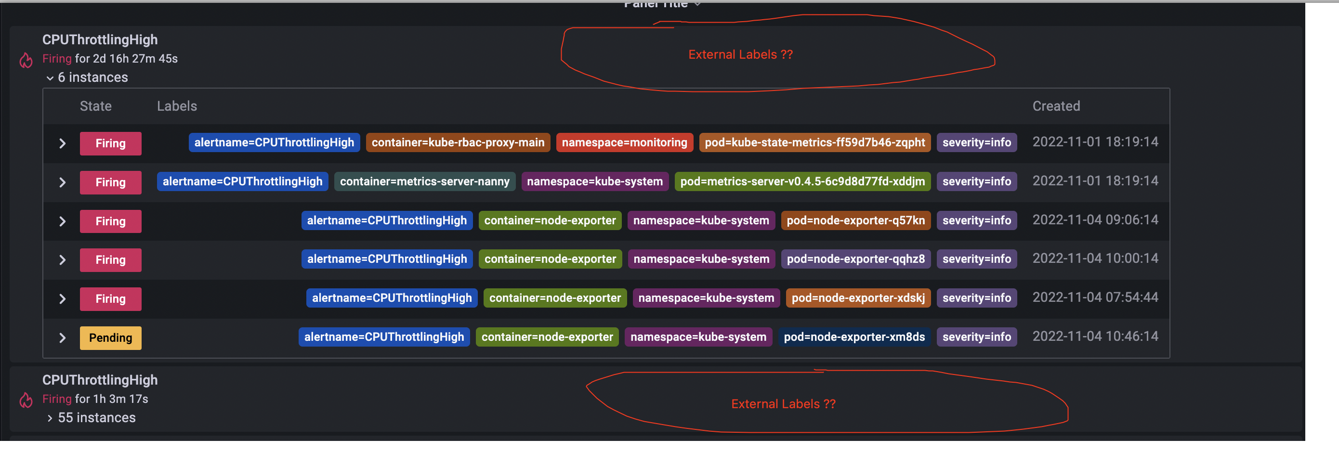Screen dimensions: 1339x465
Task: Click the container=metrics-server-nanny label
Action: (x=425, y=181)
